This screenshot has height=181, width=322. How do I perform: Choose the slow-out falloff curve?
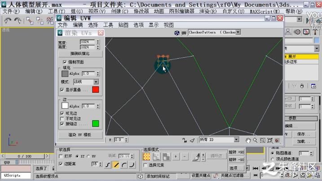click(124, 164)
